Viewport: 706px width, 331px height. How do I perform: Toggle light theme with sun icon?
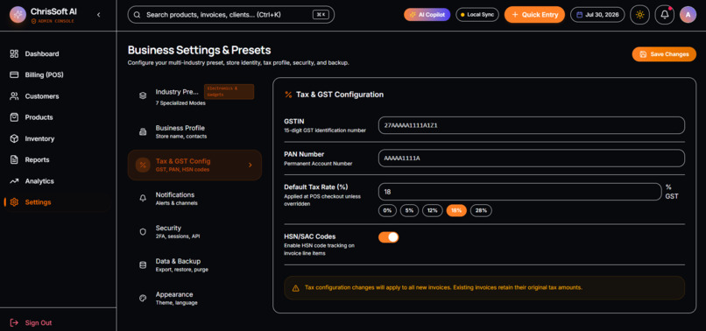click(x=639, y=14)
